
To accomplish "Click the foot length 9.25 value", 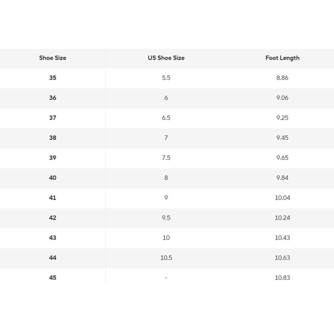I will coord(282,118).
